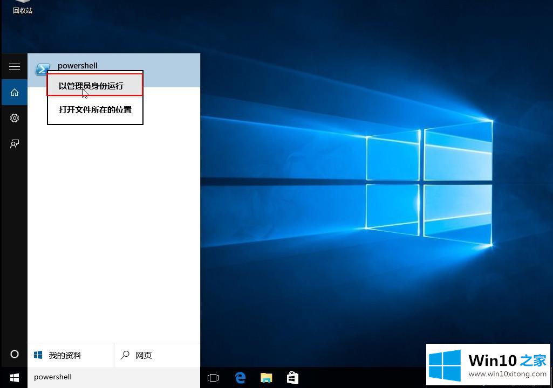Click the Win10之家 watermark logo

pos(488,365)
